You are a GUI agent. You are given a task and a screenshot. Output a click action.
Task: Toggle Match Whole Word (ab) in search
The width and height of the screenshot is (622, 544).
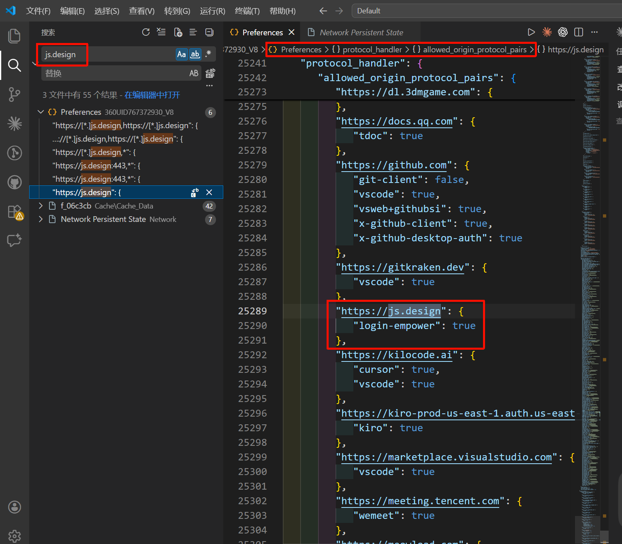pyautogui.click(x=195, y=54)
